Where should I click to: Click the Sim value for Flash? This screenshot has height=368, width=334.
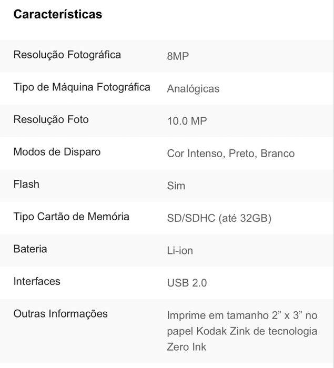click(176, 186)
